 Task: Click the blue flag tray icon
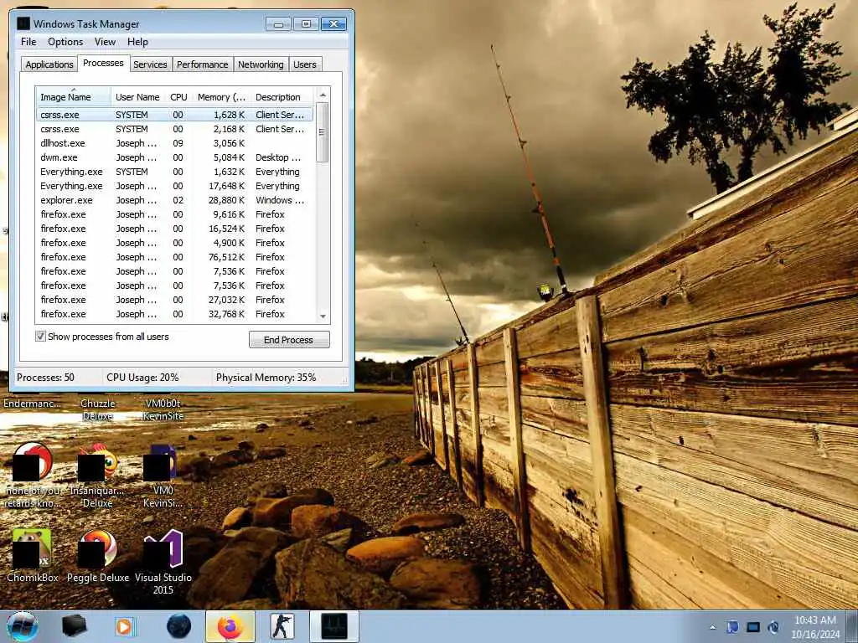pyautogui.click(x=732, y=627)
